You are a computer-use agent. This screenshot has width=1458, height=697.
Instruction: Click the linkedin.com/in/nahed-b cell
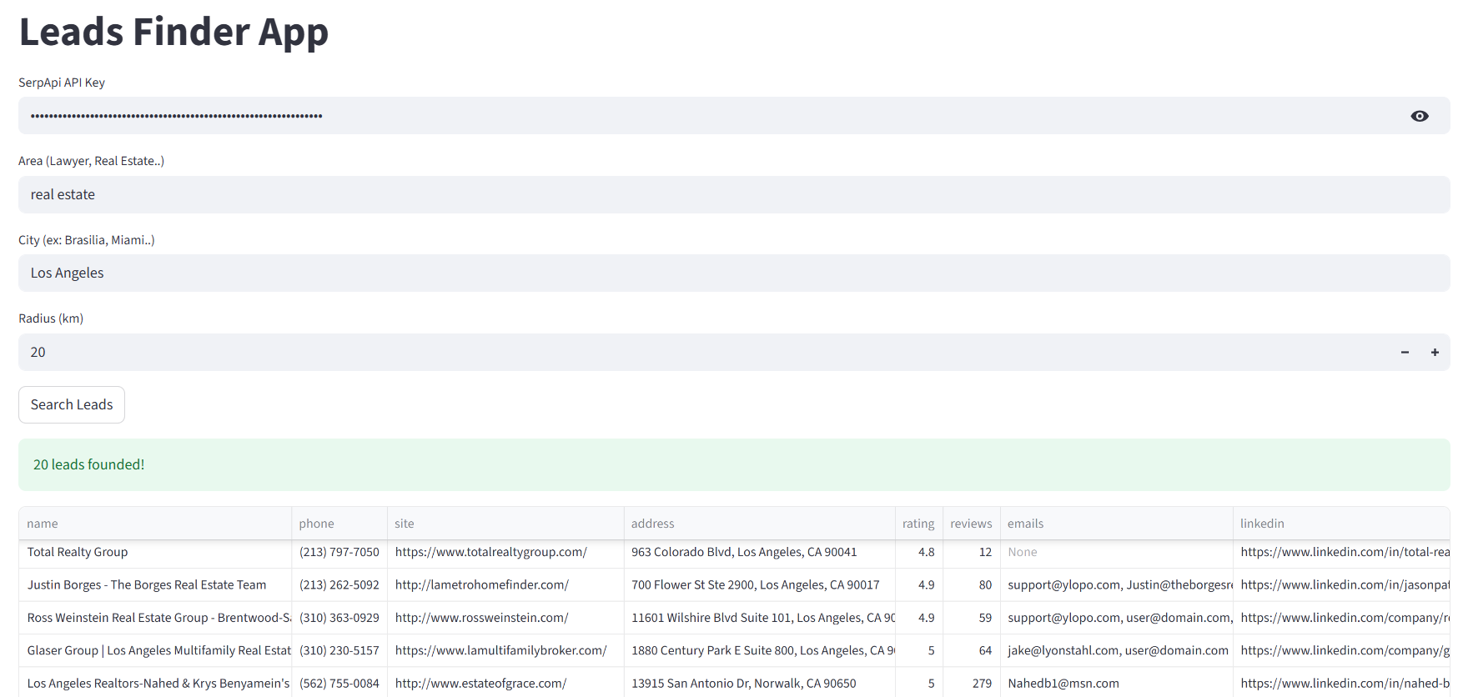(1341, 683)
